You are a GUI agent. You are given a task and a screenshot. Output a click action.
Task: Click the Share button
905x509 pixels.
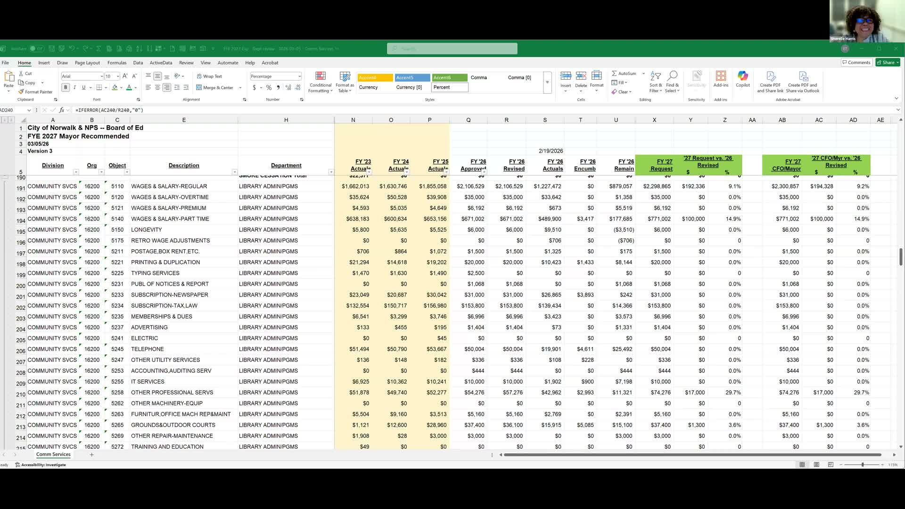(888, 62)
